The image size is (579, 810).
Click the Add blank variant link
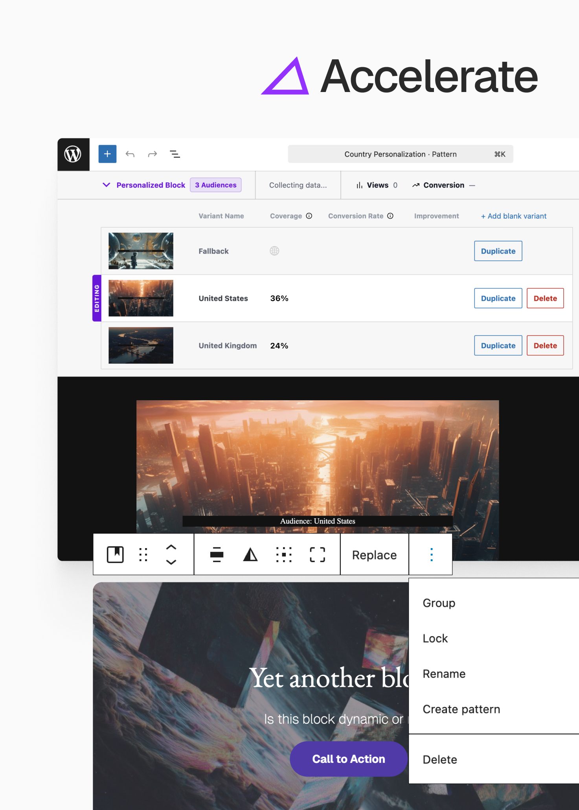pos(513,216)
